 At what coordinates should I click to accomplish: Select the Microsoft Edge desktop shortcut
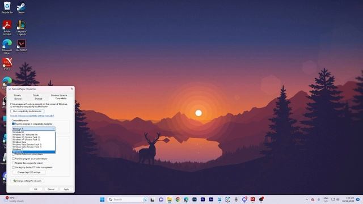click(7, 46)
